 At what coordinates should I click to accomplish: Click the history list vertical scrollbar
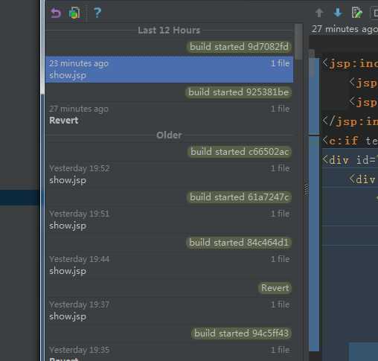pyautogui.click(x=298, y=42)
